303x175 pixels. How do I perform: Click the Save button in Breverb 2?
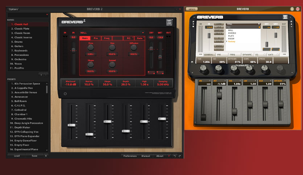click(x=34, y=156)
